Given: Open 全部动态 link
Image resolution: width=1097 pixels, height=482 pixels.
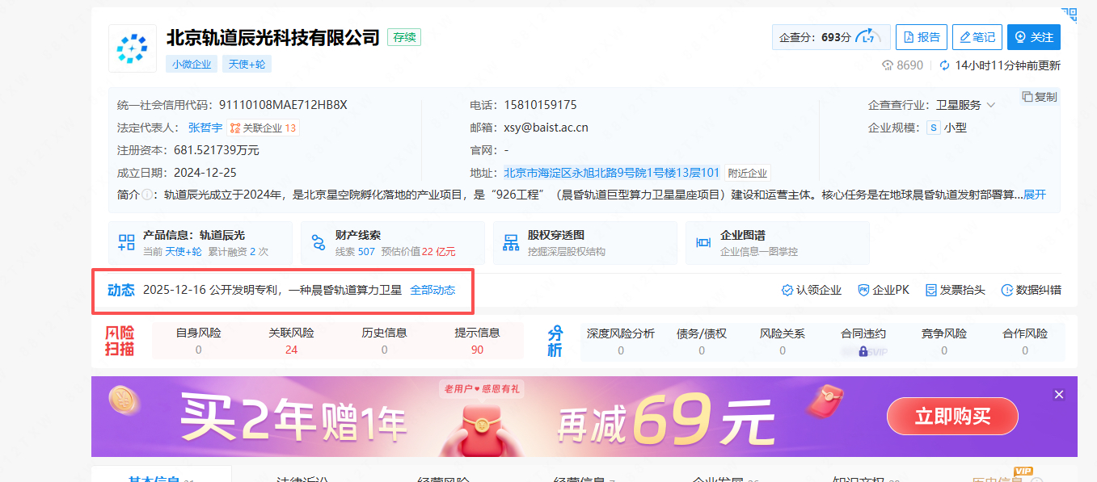Looking at the screenshot, I should tap(432, 290).
